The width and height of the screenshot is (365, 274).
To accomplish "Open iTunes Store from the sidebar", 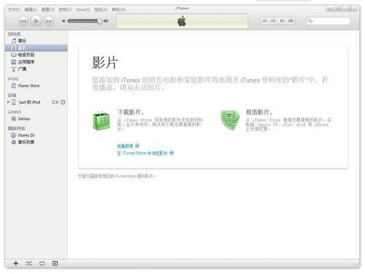I will (x=36, y=85).
